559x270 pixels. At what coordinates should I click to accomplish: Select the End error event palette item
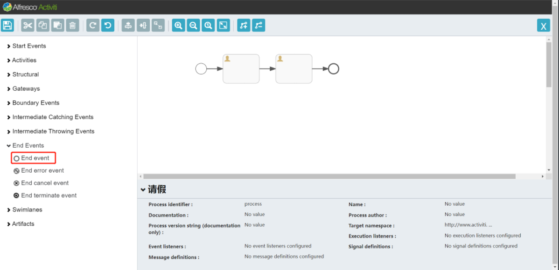pos(39,170)
